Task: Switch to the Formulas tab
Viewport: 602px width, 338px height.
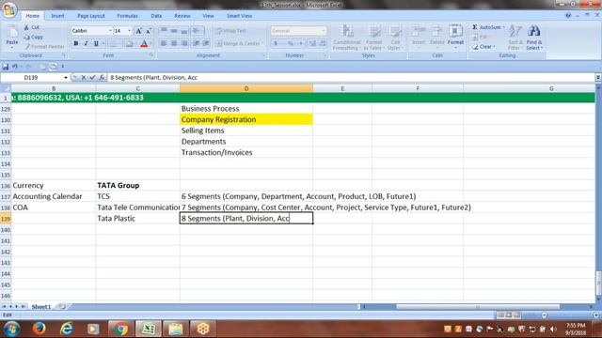Action: point(127,16)
